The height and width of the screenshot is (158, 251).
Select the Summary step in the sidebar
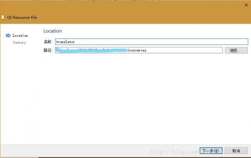(19, 42)
